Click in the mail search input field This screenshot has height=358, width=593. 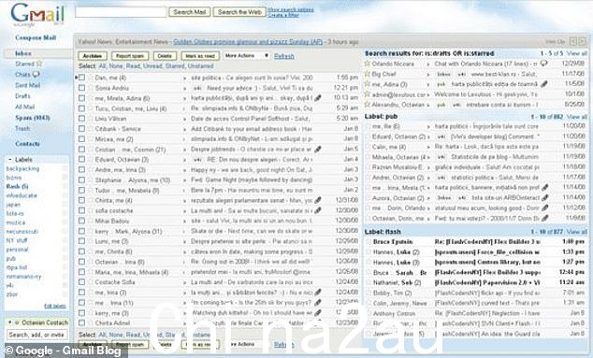click(121, 12)
